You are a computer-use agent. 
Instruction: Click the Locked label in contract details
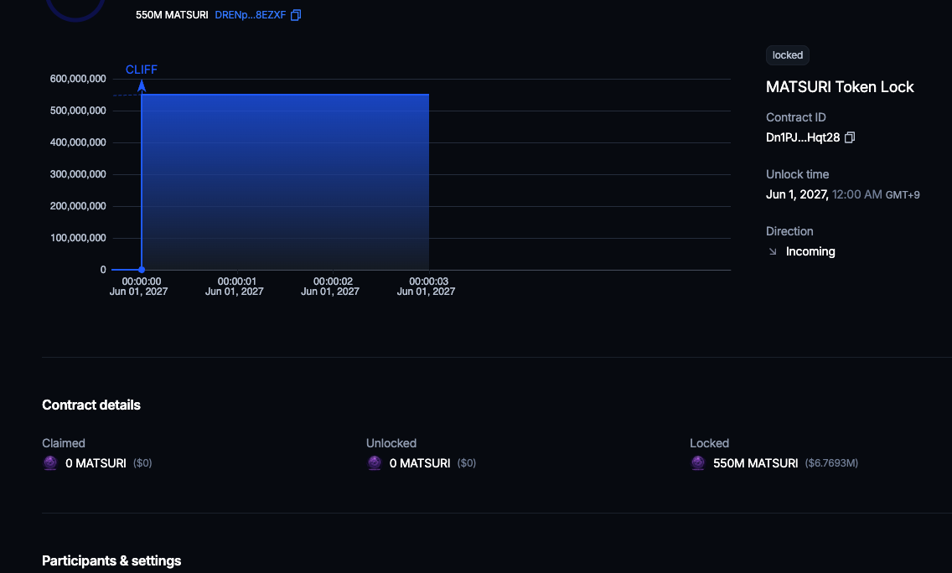click(709, 443)
